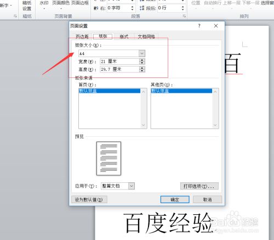Select 默认纸盒 in the 首页 list
Viewport: 274px width, 240px height.
(x=110, y=91)
